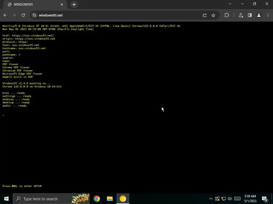Viewport: 273px width, 204px height.
Task: Click the 'href: https://www.windows93.net/' line
Action: pyautogui.click(x=28, y=35)
